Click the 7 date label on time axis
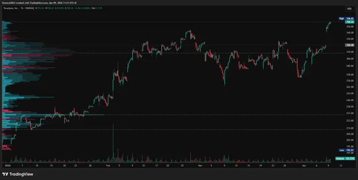Screen dimensions: 358x180 22,166
